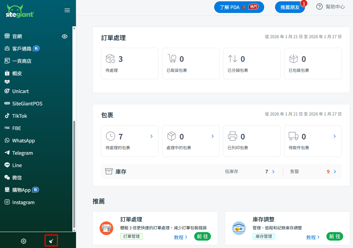Screen dimensions: 353x248
Task: Collapse sidebar with the hamburger icon
Action: coord(67,10)
